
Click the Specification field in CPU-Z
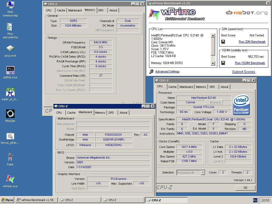click(214, 119)
